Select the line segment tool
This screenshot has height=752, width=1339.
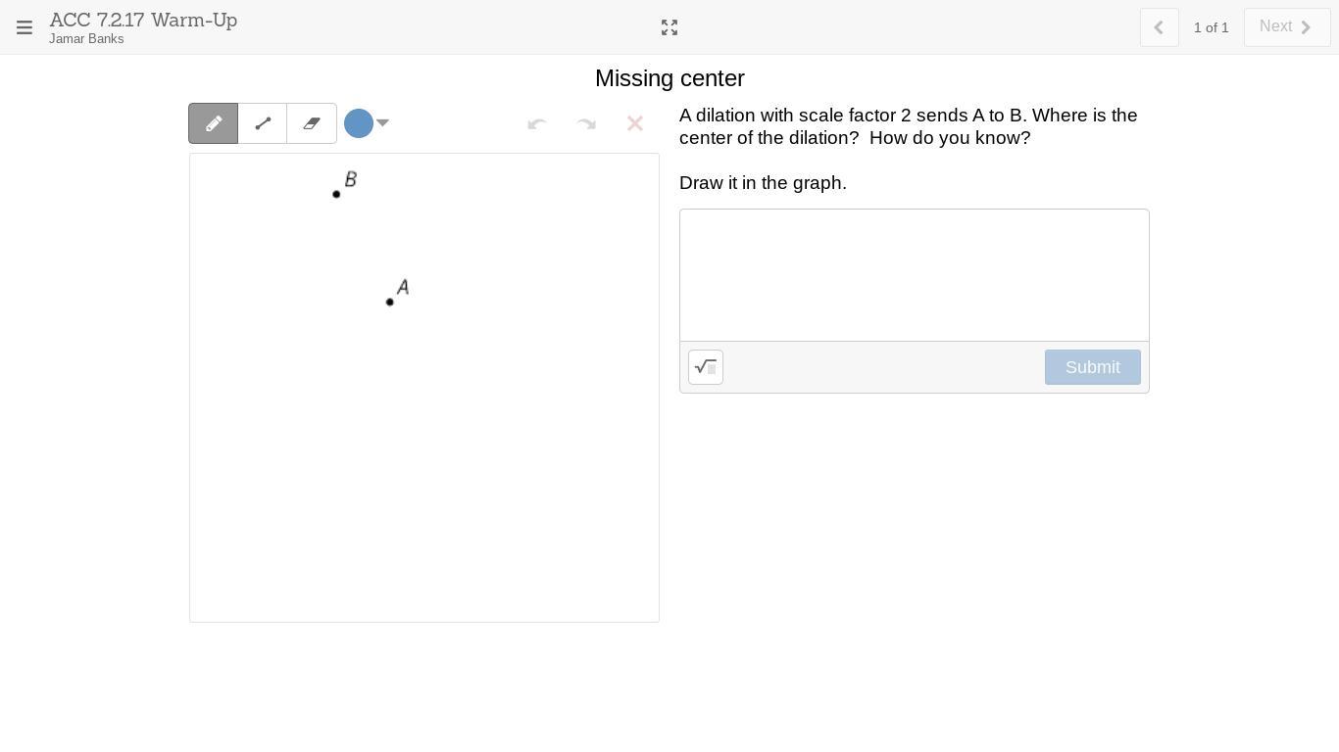(263, 123)
